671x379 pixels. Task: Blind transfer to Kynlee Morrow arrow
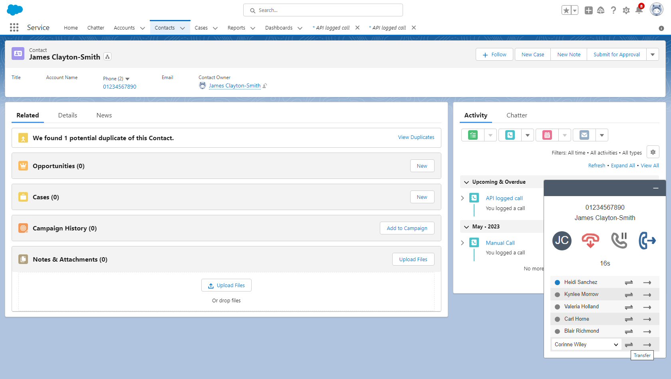tap(647, 295)
